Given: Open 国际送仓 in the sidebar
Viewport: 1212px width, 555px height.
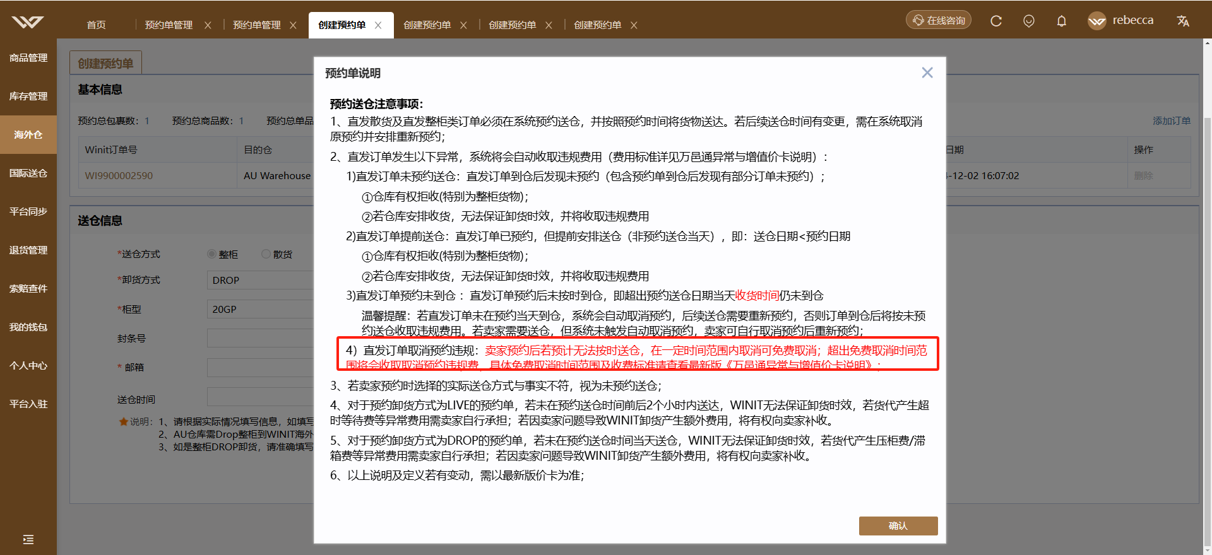Looking at the screenshot, I should pyautogui.click(x=28, y=173).
